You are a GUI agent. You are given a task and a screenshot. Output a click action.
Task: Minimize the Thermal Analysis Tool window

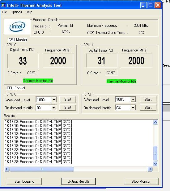point(143,5)
